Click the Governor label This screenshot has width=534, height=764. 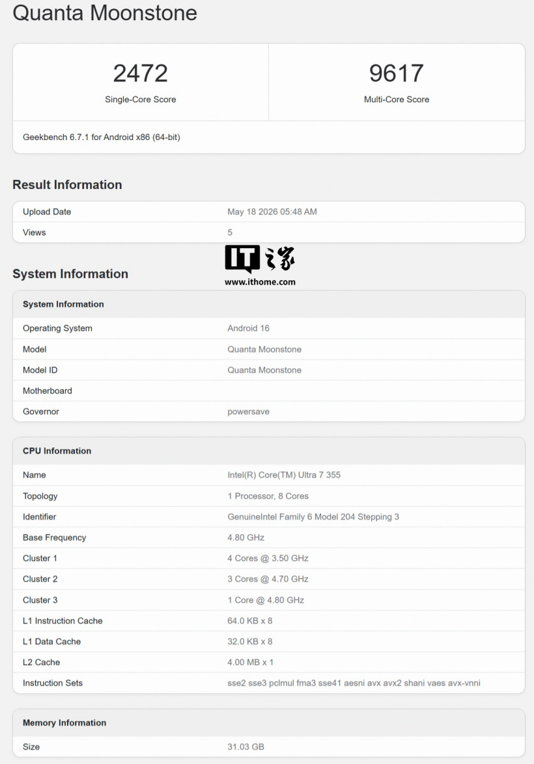coord(41,411)
